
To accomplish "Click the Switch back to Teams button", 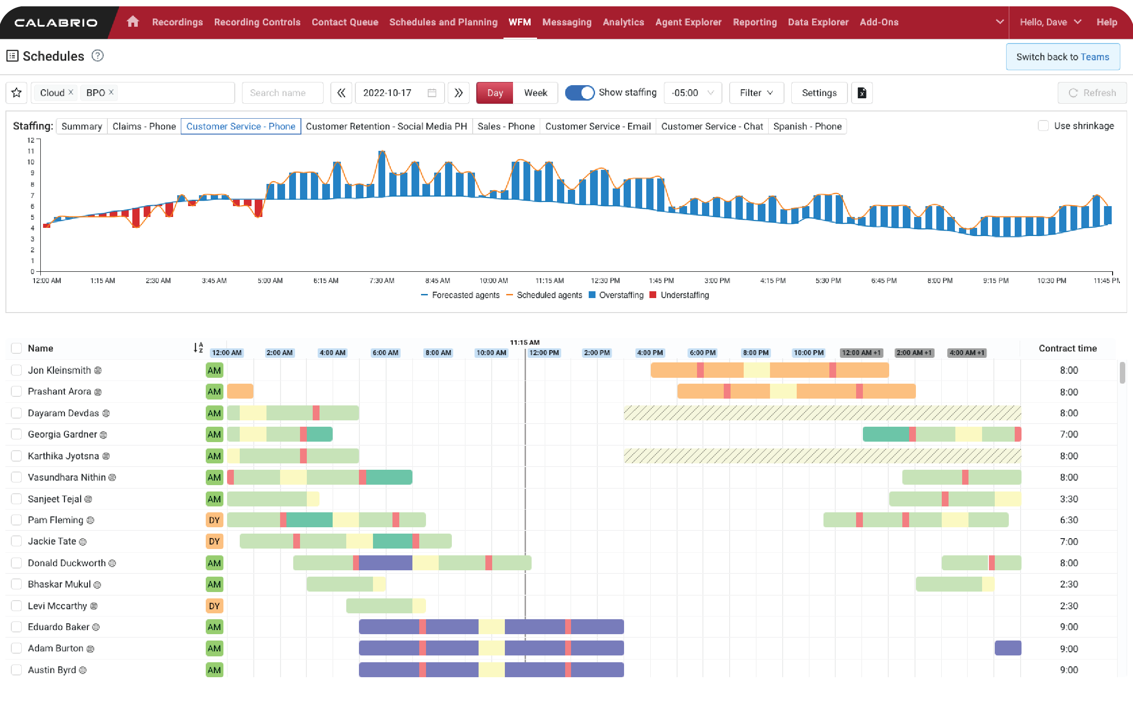I will click(x=1063, y=55).
